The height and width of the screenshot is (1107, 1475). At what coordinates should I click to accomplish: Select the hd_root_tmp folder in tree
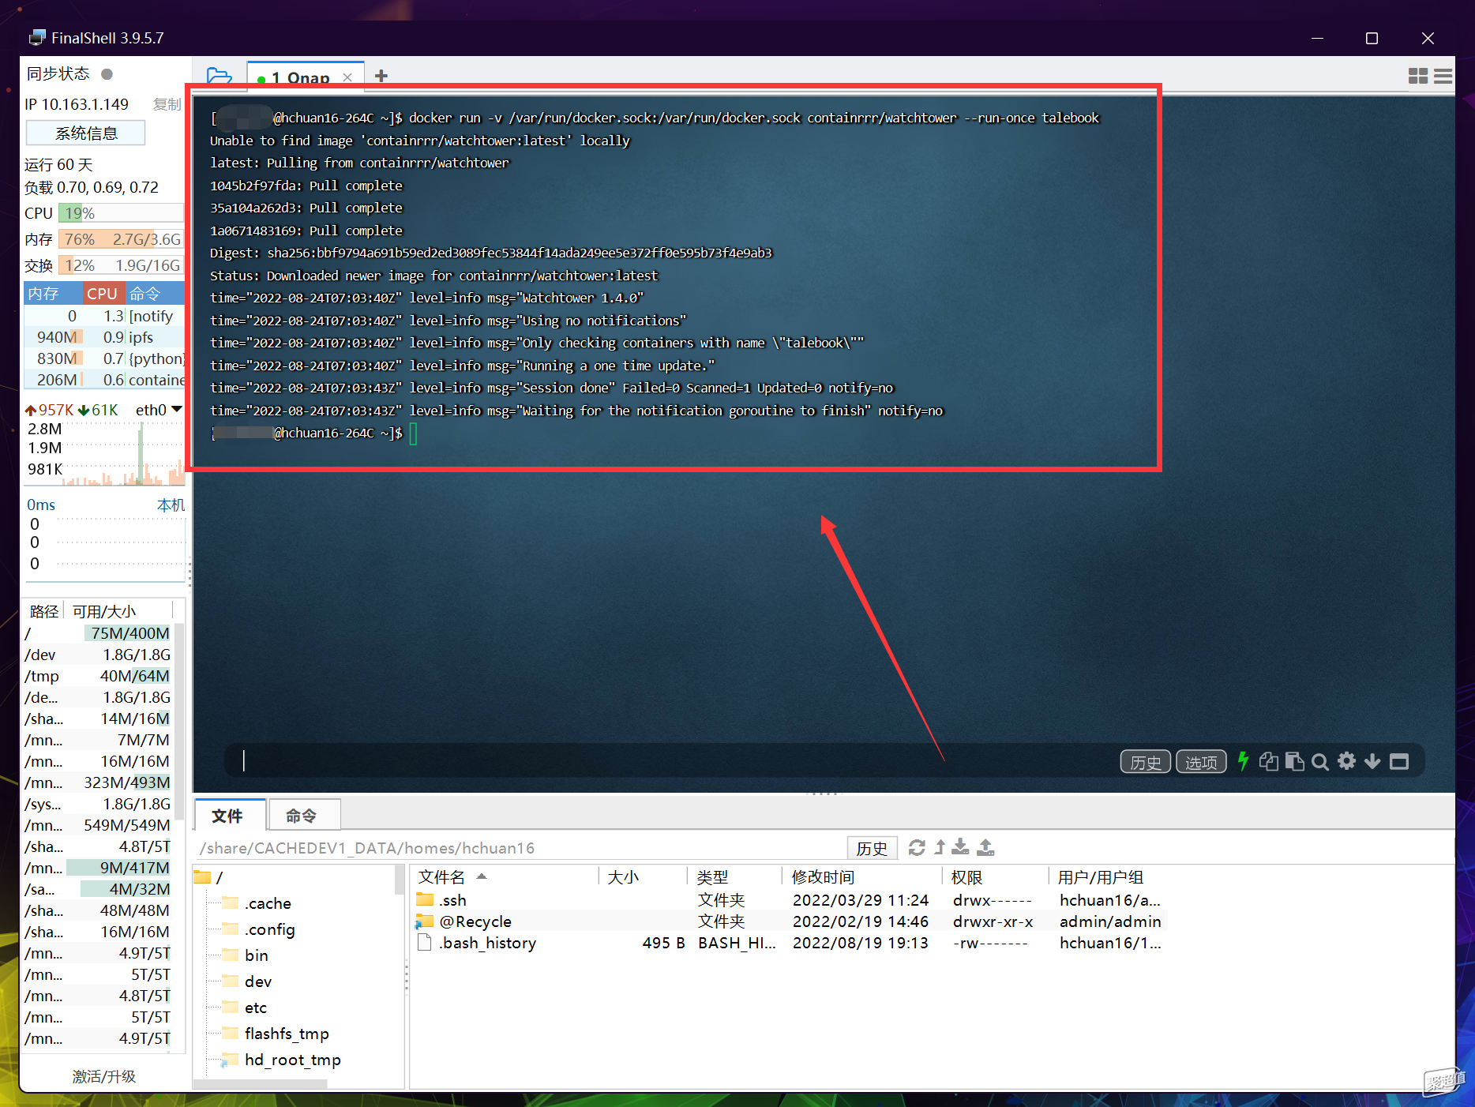[x=293, y=1060]
